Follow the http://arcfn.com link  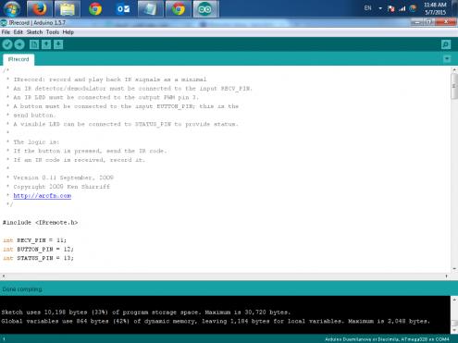[x=43, y=196]
